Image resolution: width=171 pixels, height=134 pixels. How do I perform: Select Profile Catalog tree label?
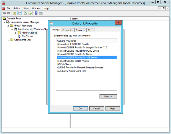tap(29, 33)
